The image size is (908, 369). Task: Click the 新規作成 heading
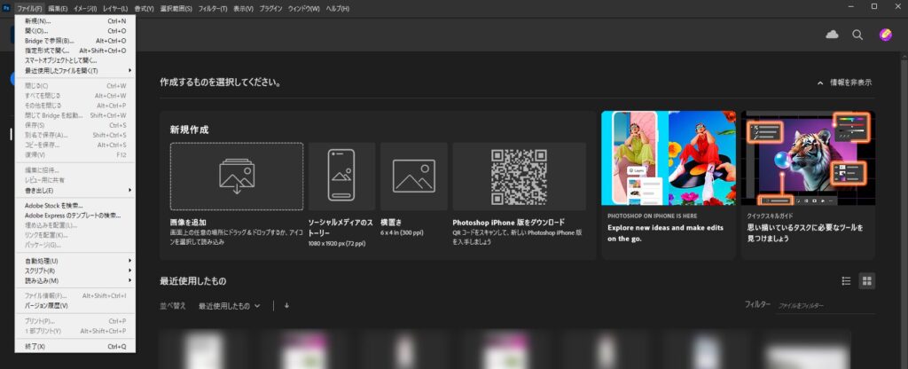pyautogui.click(x=190, y=130)
